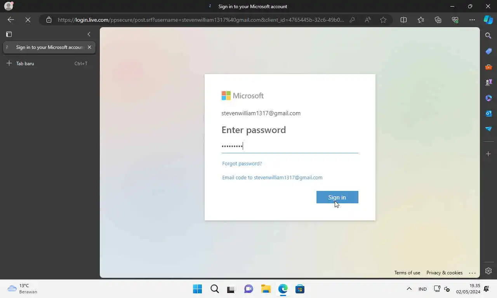Open the browser profile avatar
Image resolution: width=497 pixels, height=298 pixels.
(9, 6)
